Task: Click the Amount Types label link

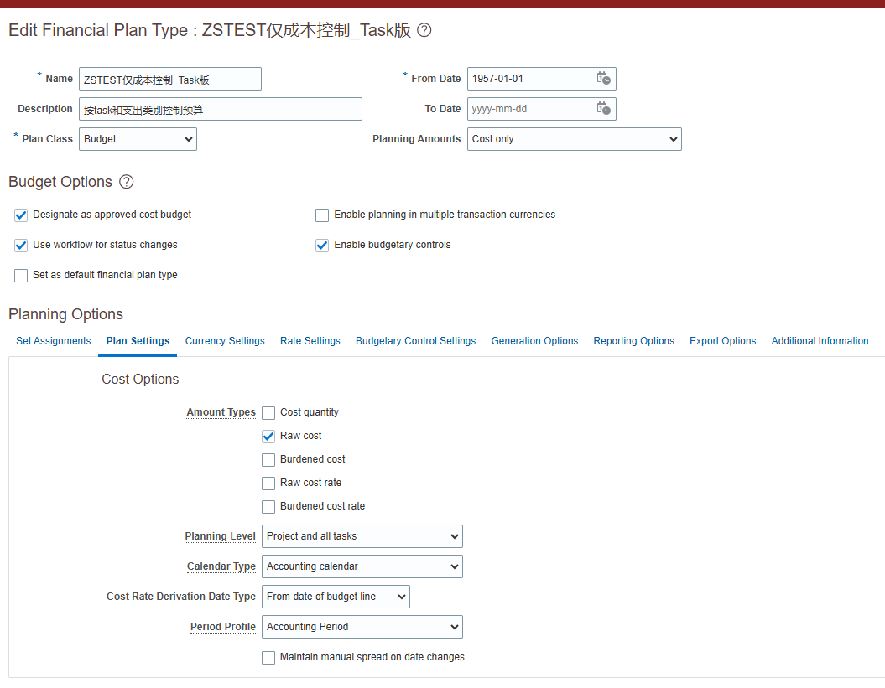Action: [221, 412]
